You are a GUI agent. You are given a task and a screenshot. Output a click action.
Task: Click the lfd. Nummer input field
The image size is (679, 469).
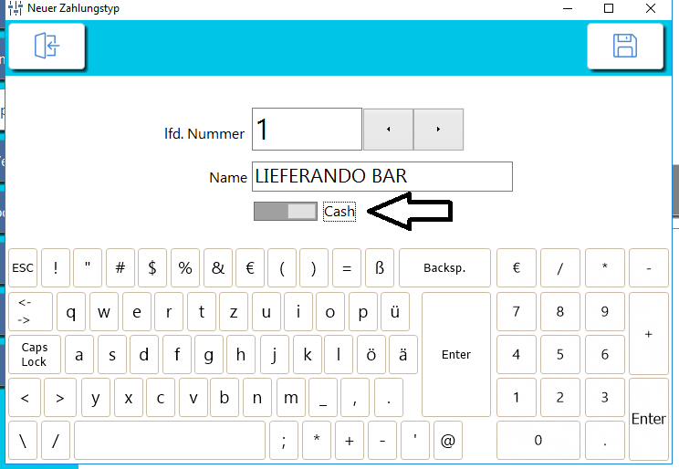tap(307, 130)
